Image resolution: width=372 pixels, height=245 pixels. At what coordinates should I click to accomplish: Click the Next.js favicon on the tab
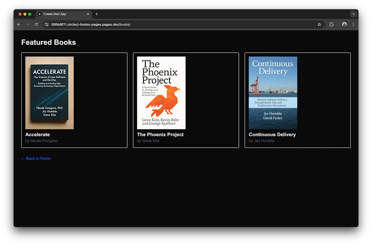[40, 14]
